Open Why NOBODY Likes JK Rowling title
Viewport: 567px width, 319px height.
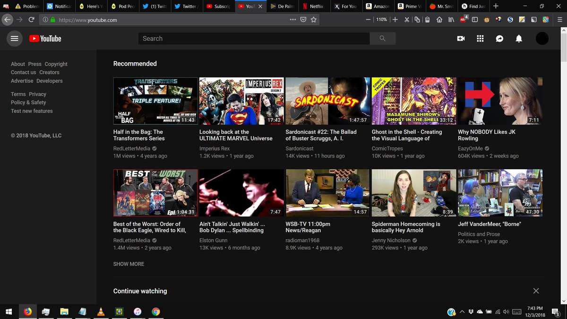pyautogui.click(x=487, y=135)
